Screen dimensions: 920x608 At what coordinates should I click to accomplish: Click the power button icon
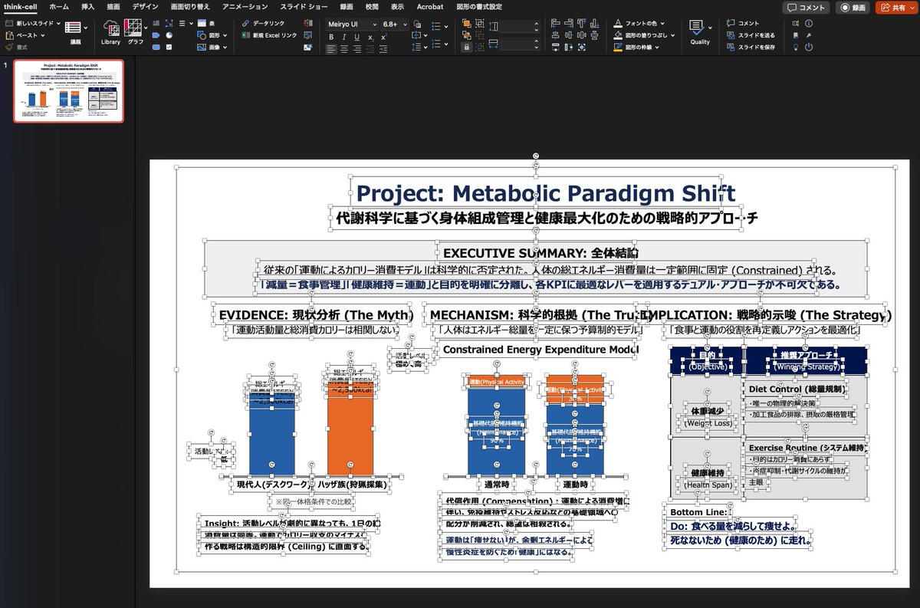tap(808, 47)
